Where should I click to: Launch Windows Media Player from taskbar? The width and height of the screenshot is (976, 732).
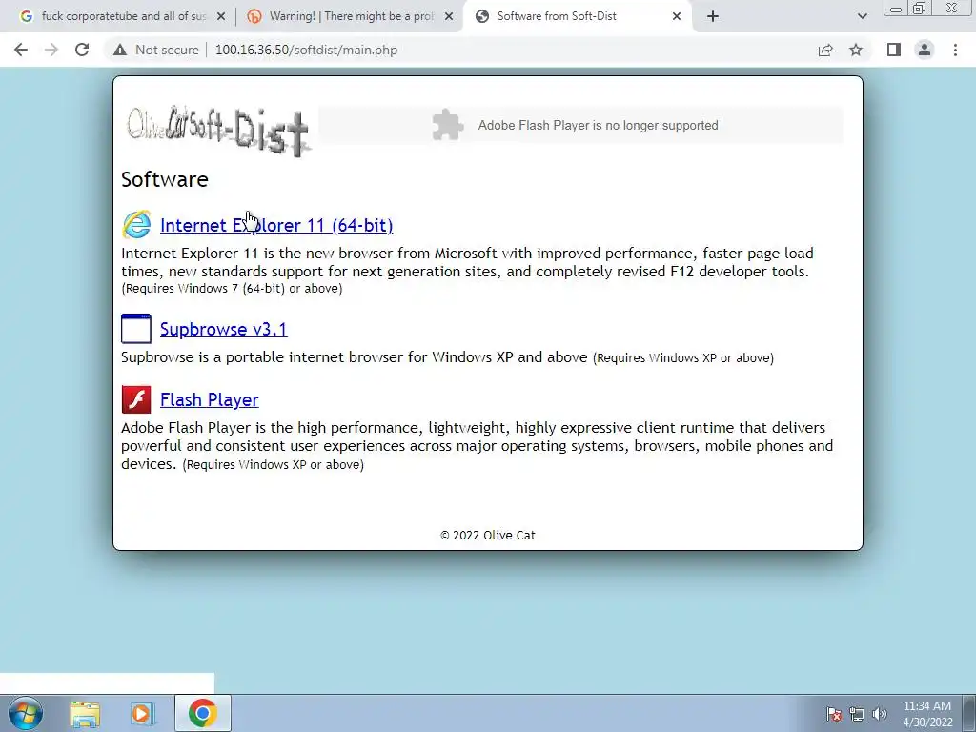tap(142, 714)
